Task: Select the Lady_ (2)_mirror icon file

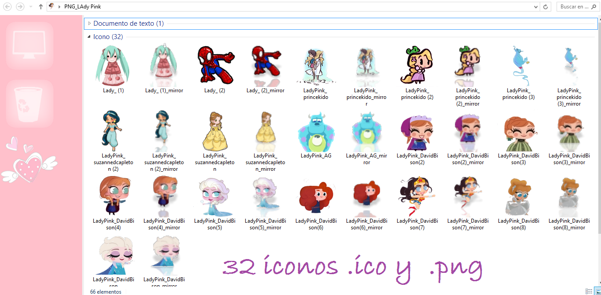Action: click(266, 66)
